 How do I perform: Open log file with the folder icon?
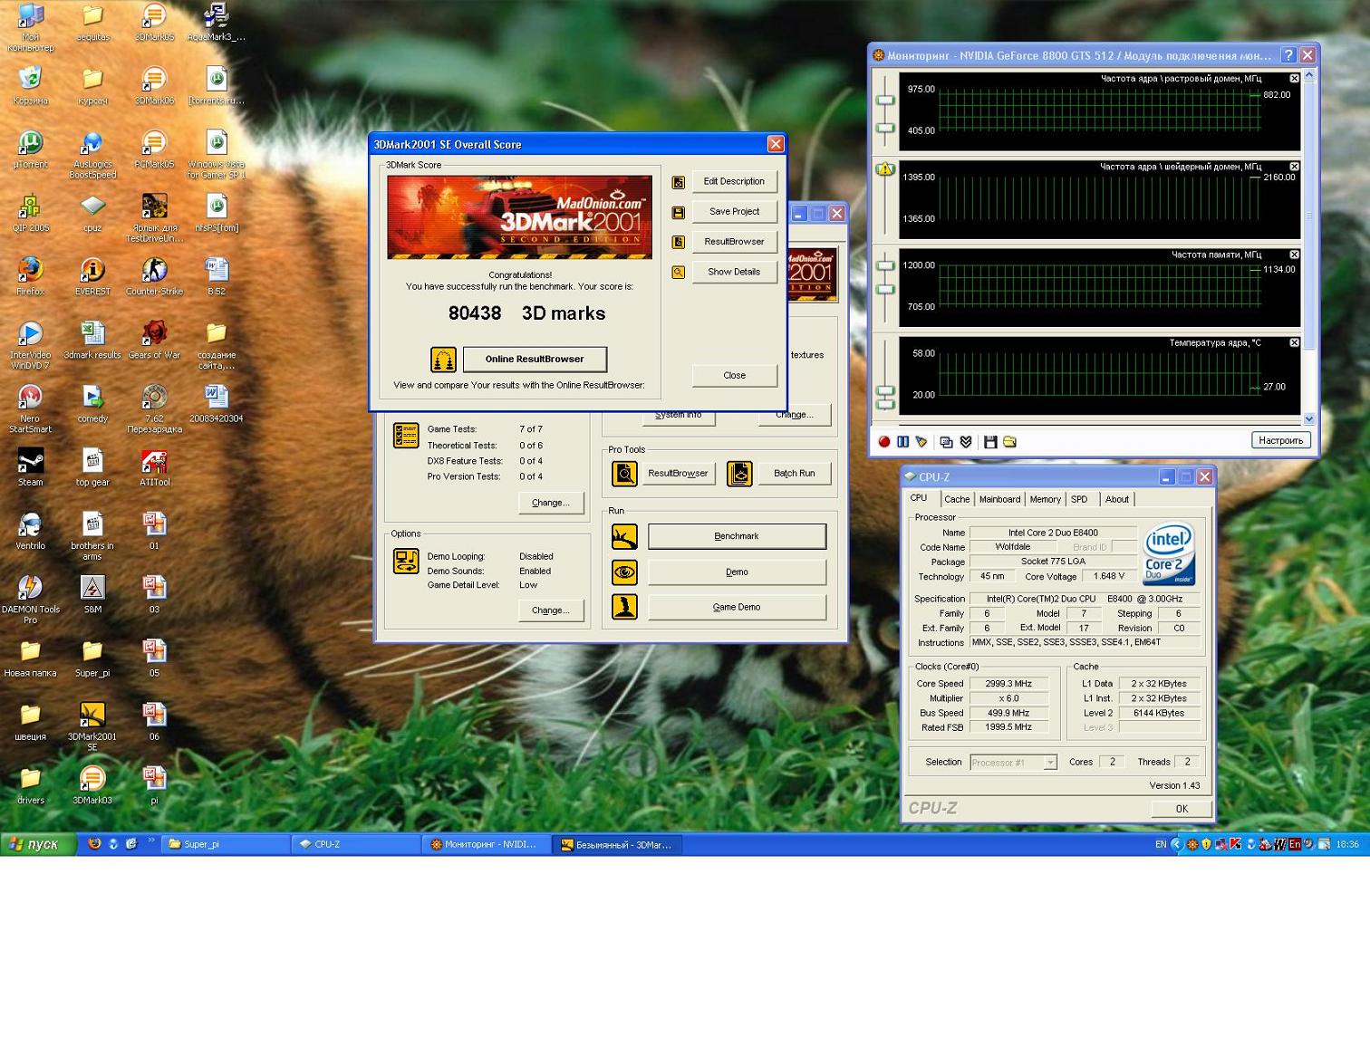coord(1009,441)
